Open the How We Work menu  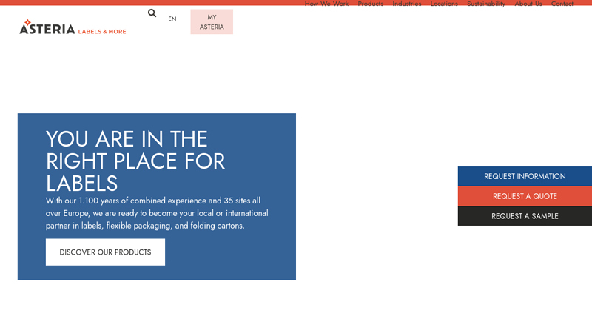click(x=326, y=4)
